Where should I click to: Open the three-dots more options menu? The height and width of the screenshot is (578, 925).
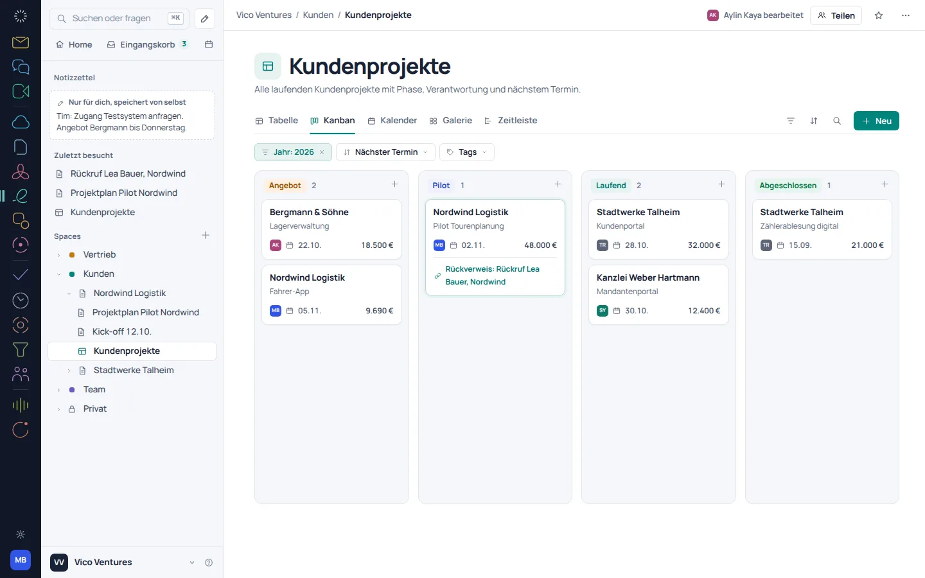click(x=906, y=15)
